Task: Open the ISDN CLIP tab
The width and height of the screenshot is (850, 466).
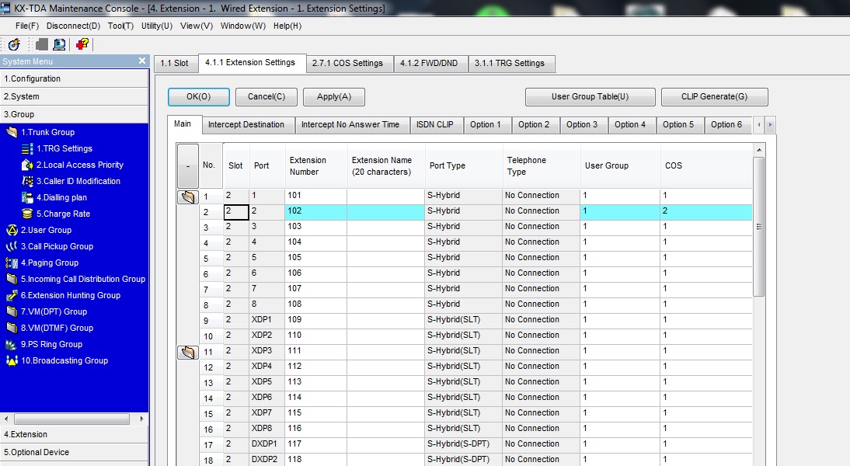Action: tap(435, 124)
